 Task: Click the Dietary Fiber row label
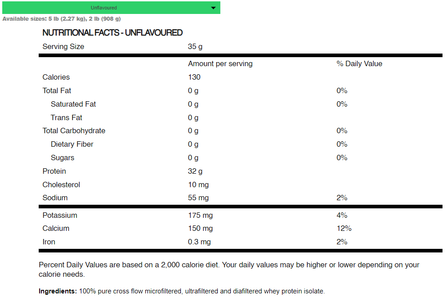click(72, 144)
